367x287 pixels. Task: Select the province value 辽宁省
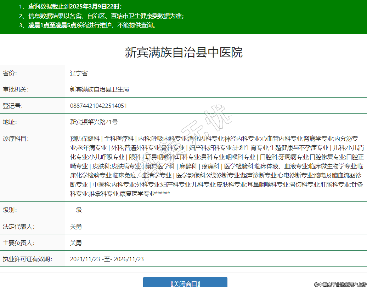tap(79, 74)
